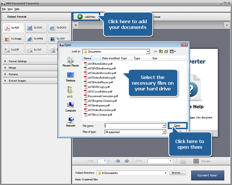Select AVSAntispam.pdf file
Image resolution: width=232 pixels, height=185 pixels.
tap(97, 105)
